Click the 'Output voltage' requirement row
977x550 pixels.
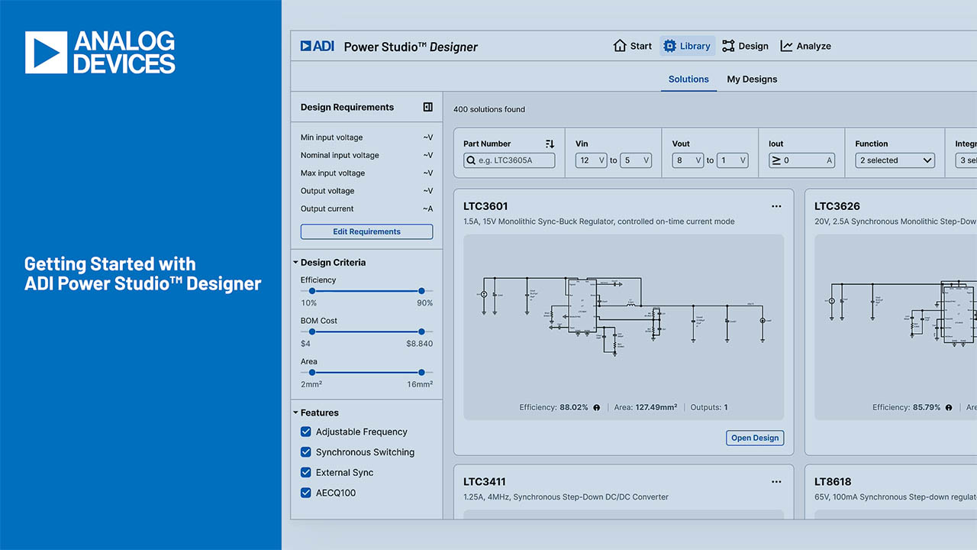pos(366,191)
